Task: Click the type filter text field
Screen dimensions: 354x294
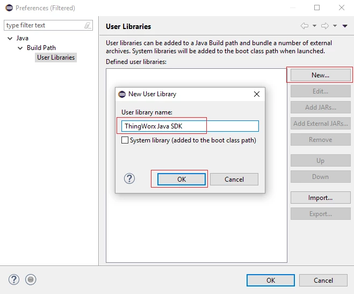Action: (x=48, y=25)
